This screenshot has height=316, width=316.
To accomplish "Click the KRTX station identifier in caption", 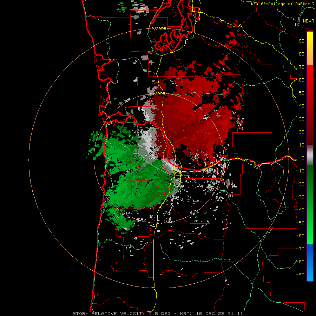I will 187,314.
